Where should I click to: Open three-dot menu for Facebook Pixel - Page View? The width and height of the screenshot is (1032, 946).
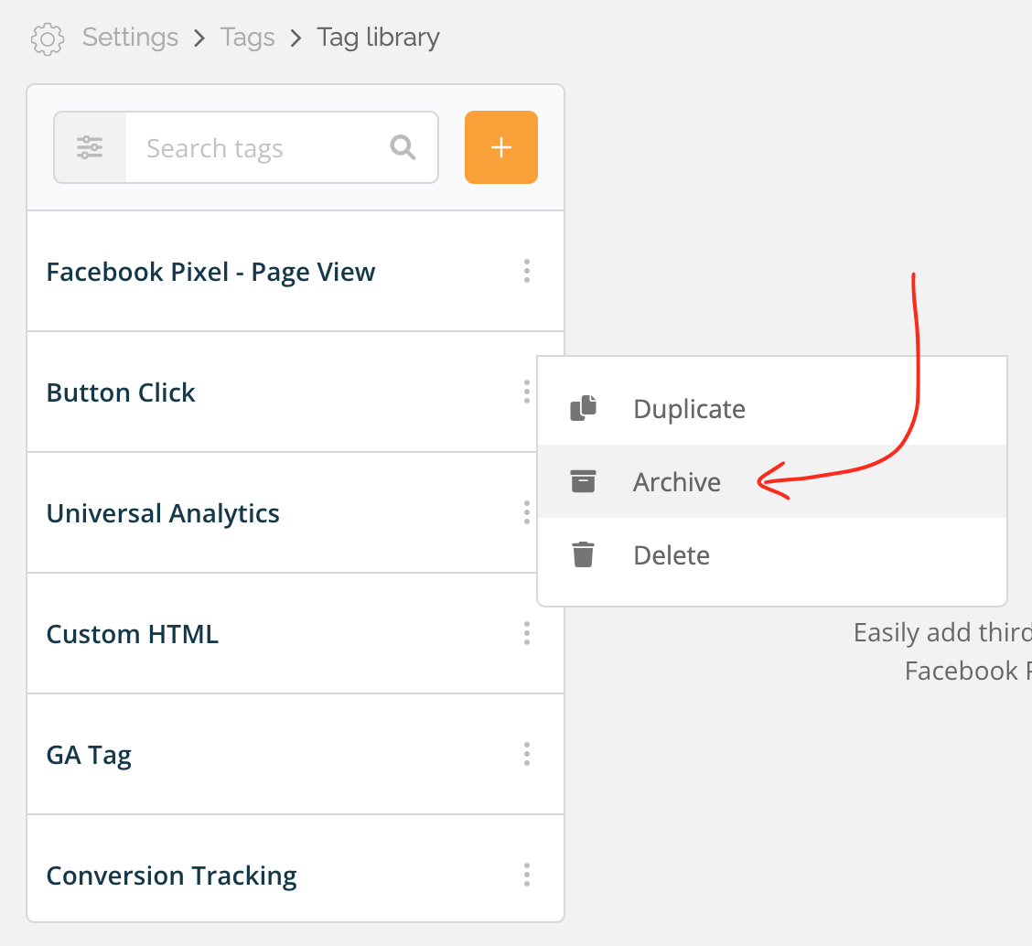[x=527, y=271]
